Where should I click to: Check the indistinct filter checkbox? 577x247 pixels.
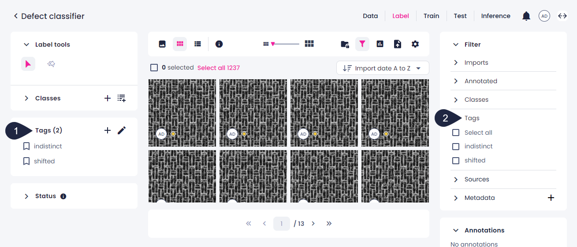pyautogui.click(x=456, y=147)
